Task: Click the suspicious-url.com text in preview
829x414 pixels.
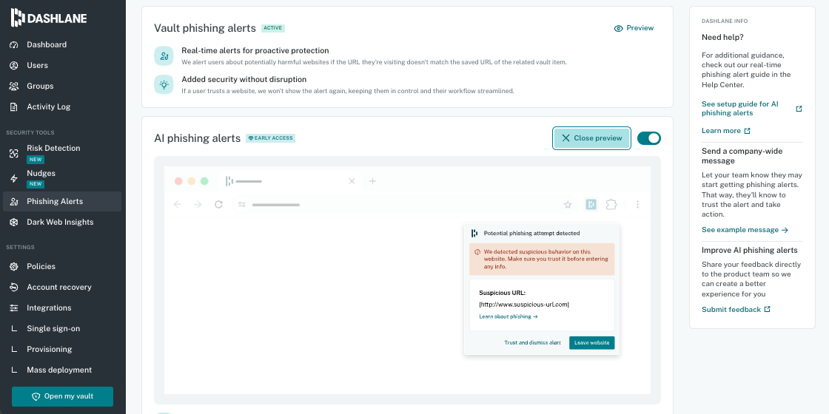Action: [x=524, y=305]
